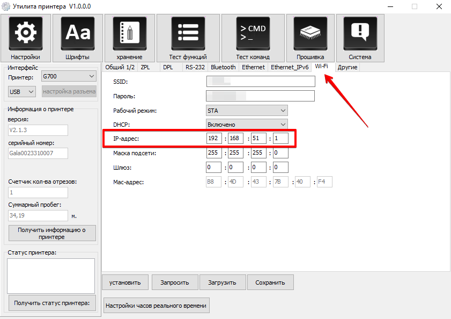Open the Тест функций list icon

point(188,33)
